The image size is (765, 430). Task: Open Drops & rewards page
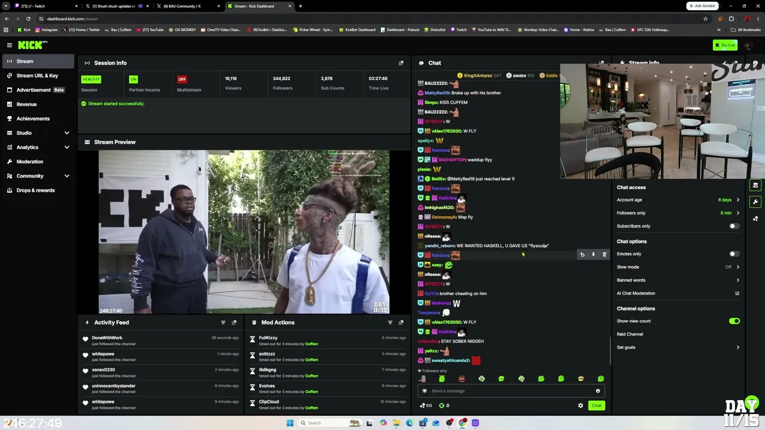pyautogui.click(x=37, y=190)
